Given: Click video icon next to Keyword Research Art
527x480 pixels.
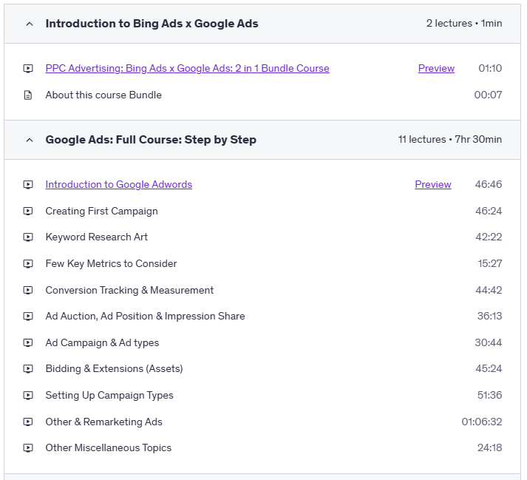Looking at the screenshot, I should pos(28,237).
